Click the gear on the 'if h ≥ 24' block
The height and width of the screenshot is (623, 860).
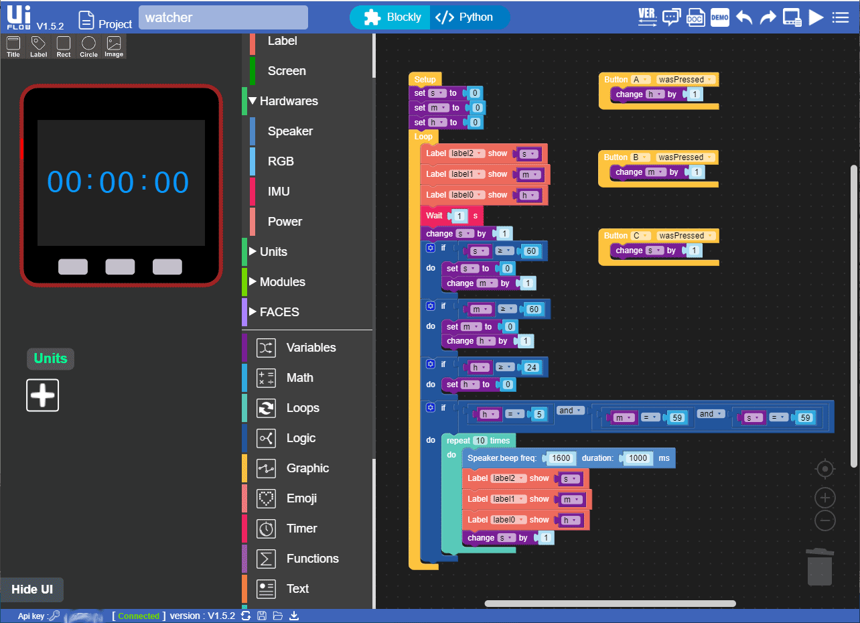click(431, 364)
